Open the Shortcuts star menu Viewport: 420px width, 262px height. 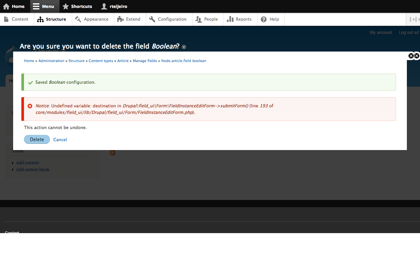point(77,6)
